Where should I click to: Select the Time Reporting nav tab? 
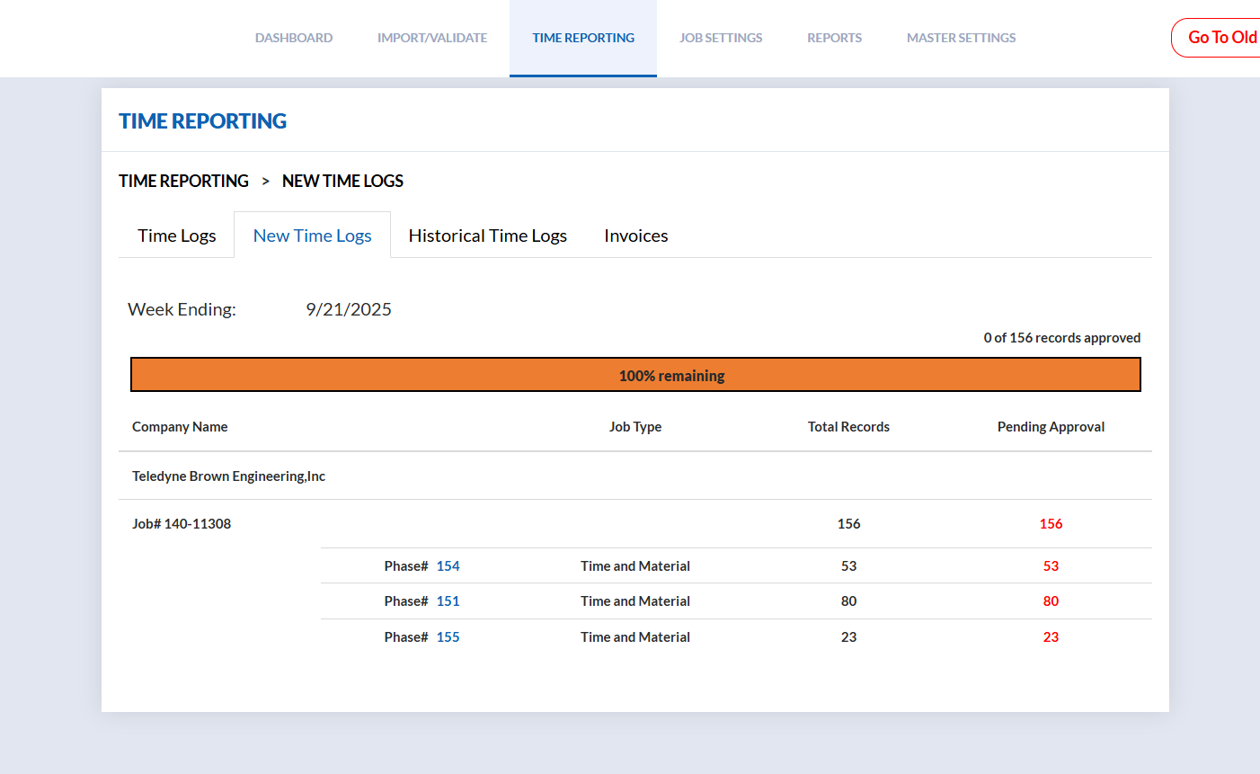coord(583,38)
